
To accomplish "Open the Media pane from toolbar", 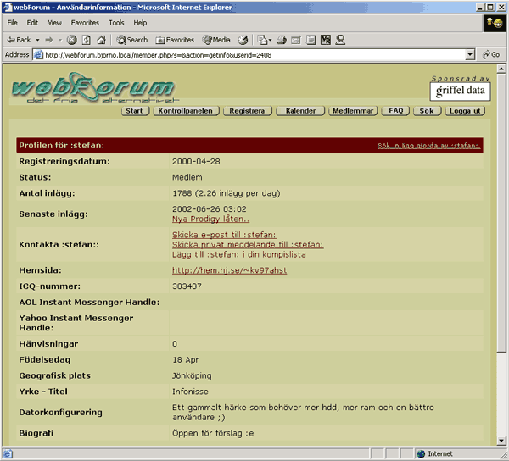I will tap(216, 40).
